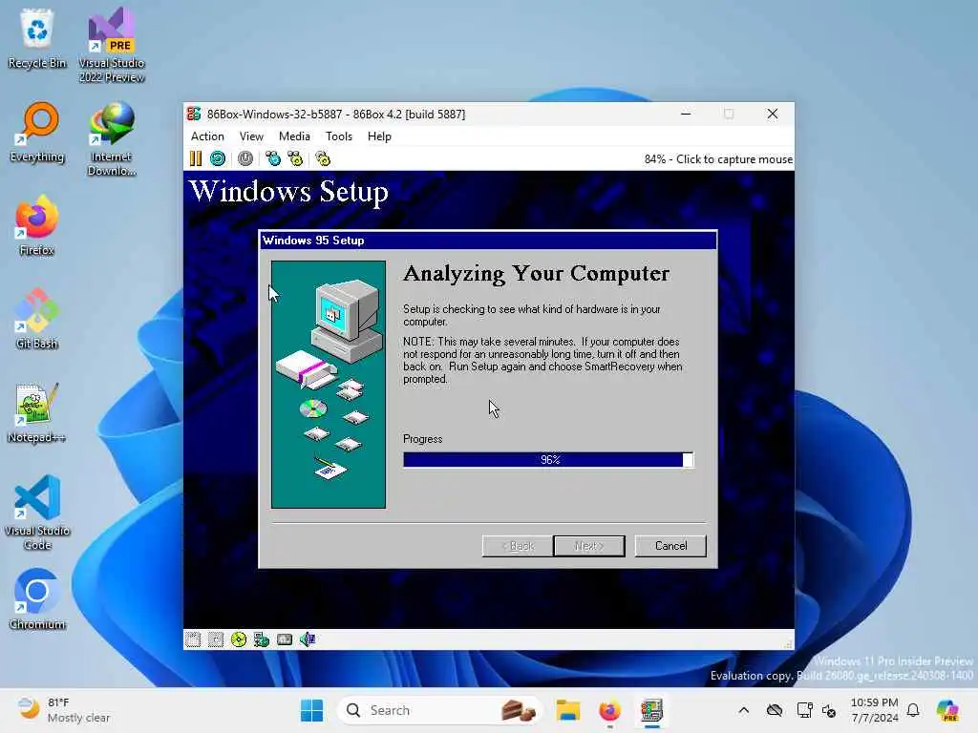Switch to Firefox in the taskbar
Screen dimensions: 978x733
(x=609, y=710)
